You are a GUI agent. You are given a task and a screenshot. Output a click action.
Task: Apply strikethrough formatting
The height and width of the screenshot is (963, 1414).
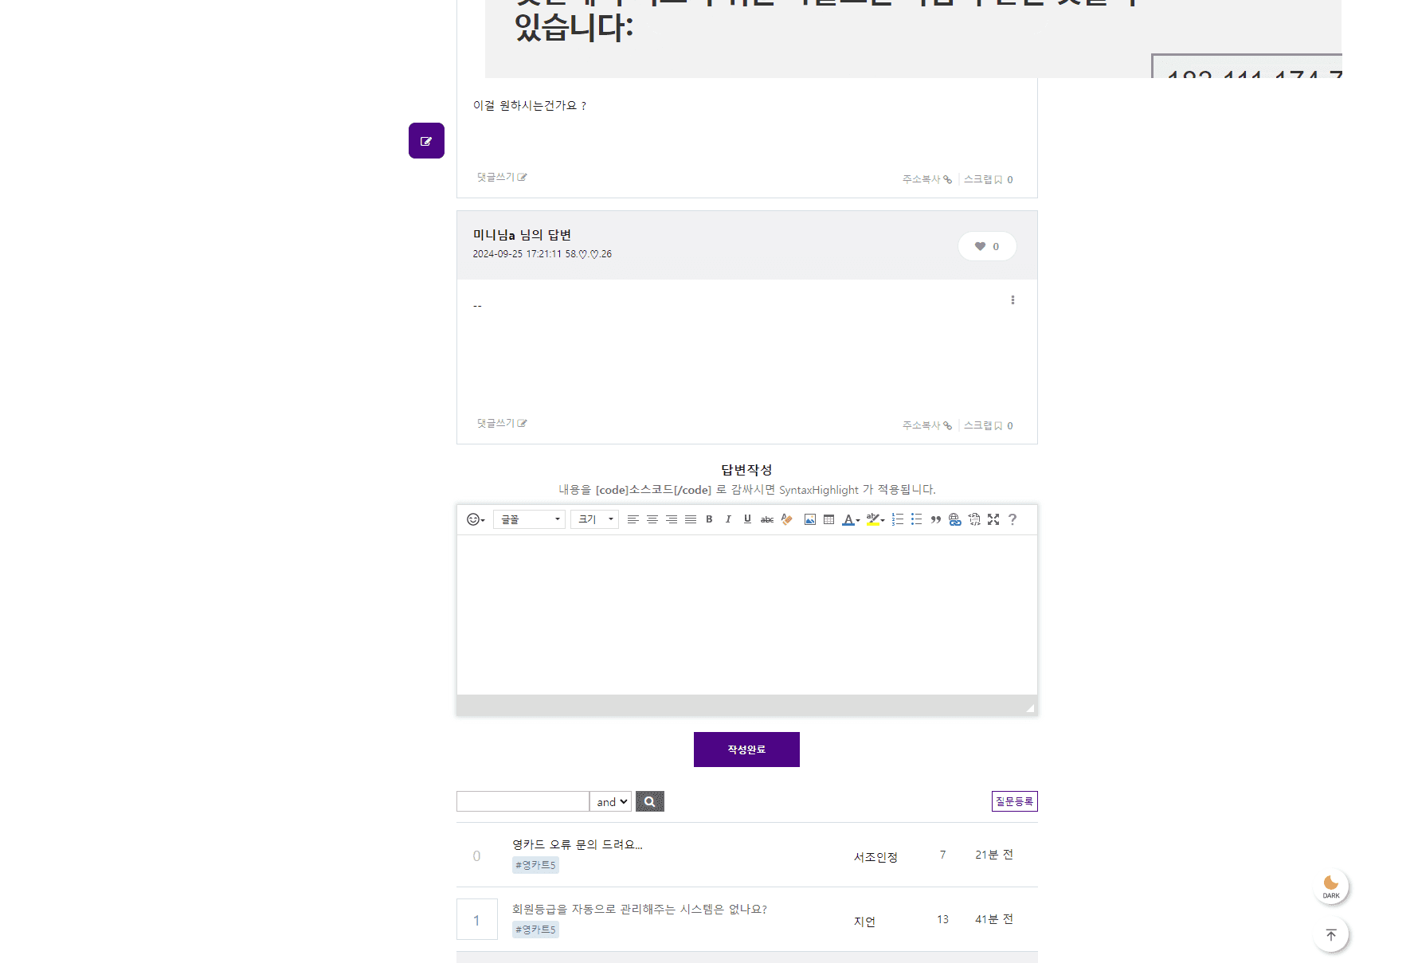pyautogui.click(x=767, y=519)
